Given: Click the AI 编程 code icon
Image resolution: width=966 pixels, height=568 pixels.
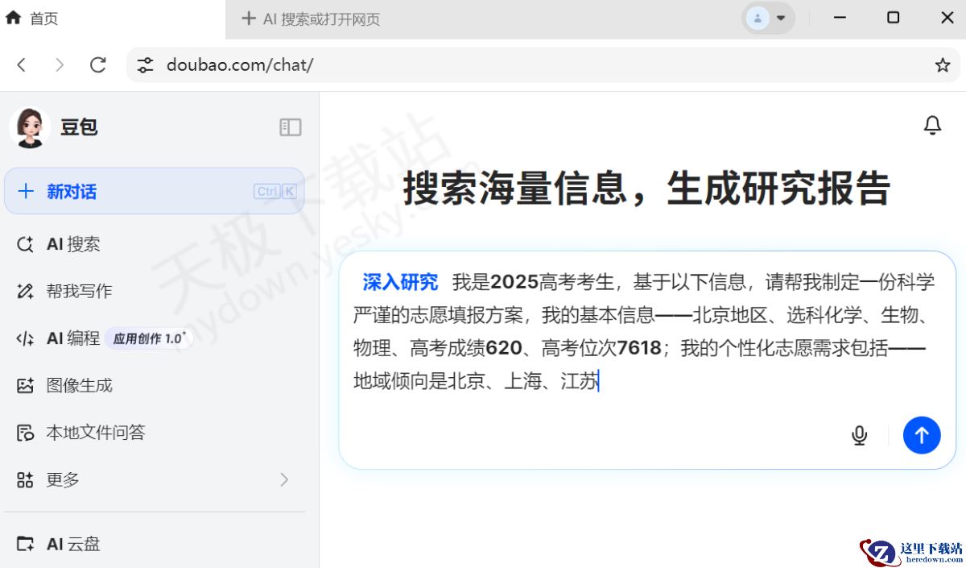Looking at the screenshot, I should click(26, 338).
